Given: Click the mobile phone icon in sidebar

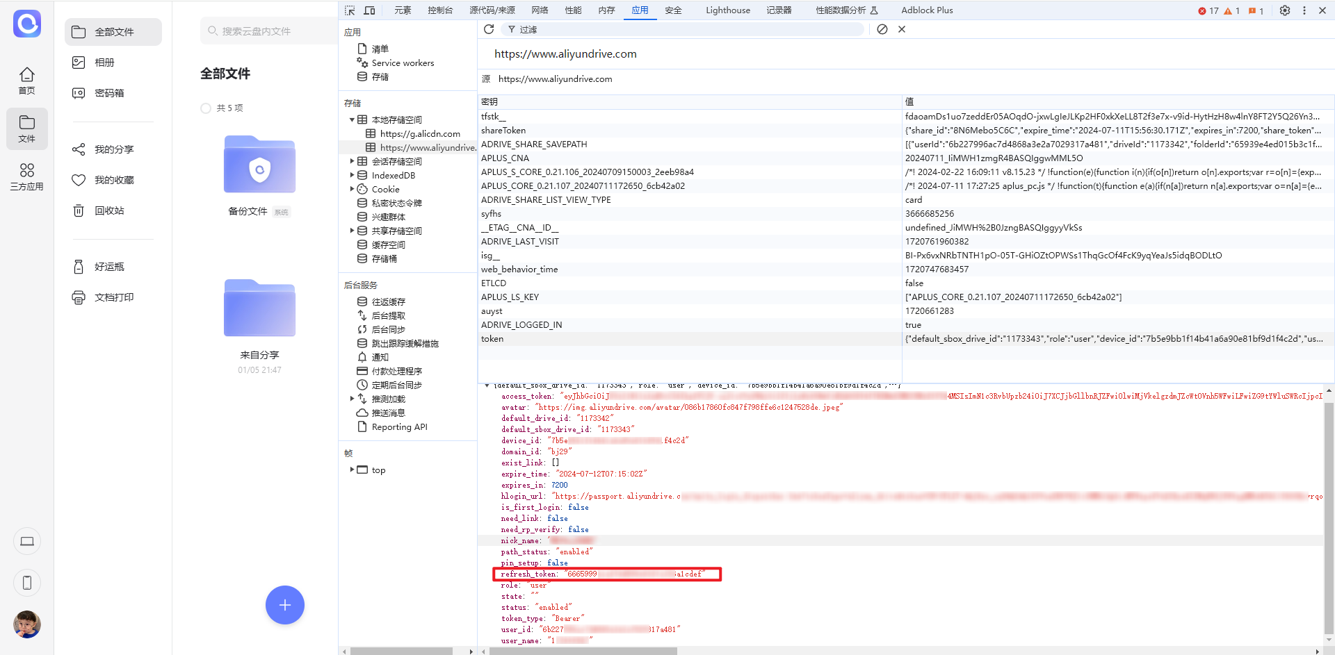Looking at the screenshot, I should point(27,583).
